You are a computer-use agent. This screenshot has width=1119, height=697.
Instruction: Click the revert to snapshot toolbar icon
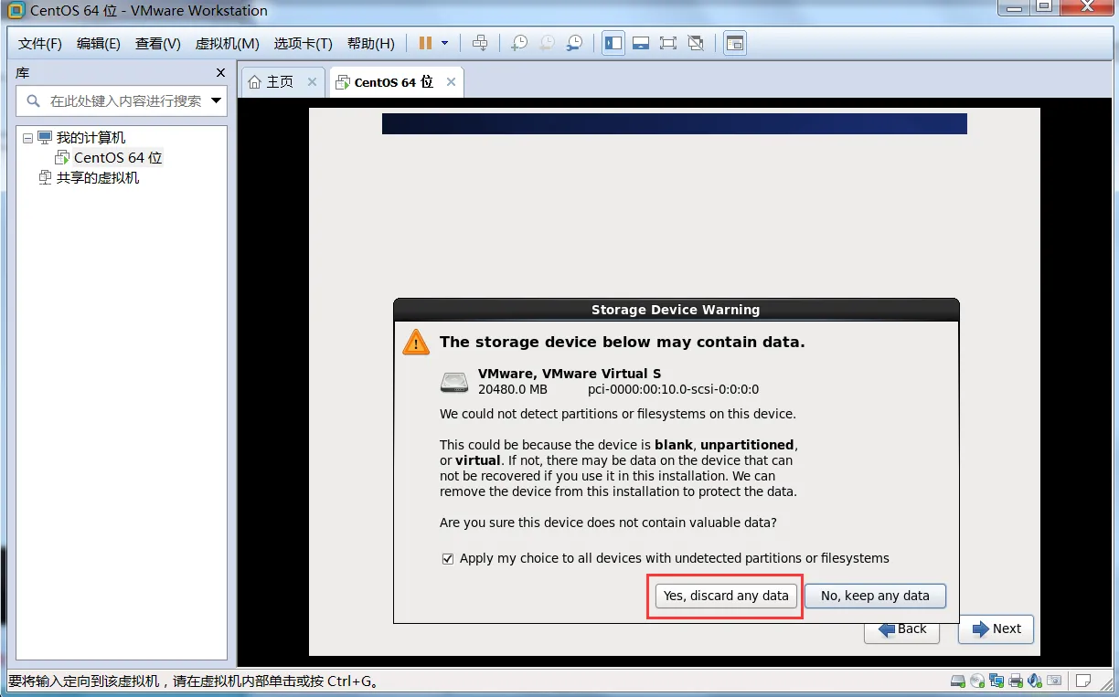coord(546,43)
